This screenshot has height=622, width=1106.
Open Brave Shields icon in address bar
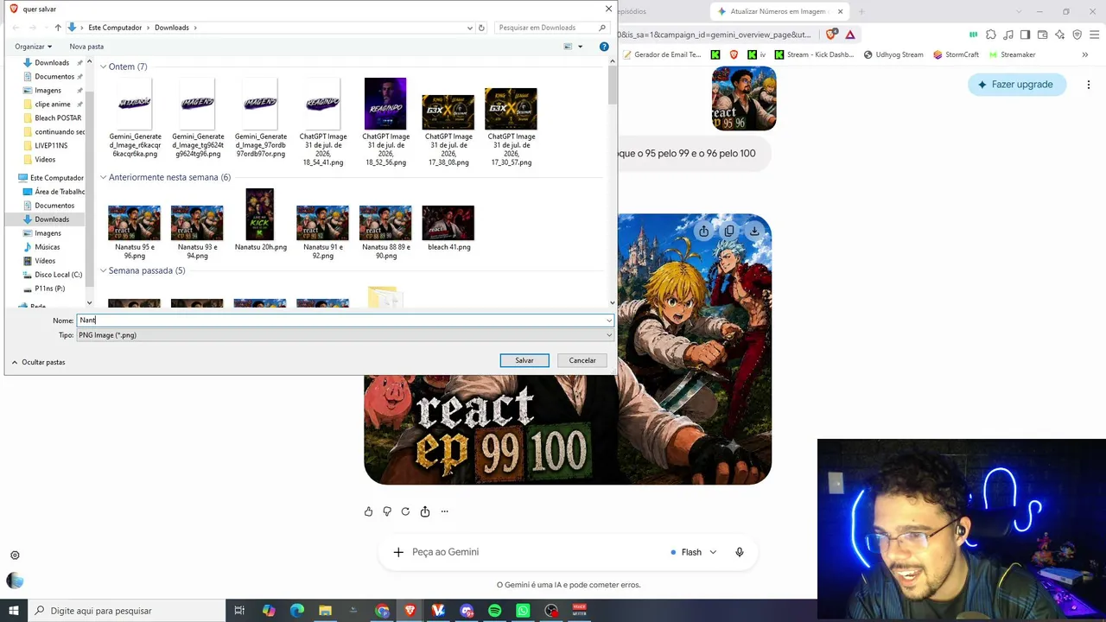point(831,35)
